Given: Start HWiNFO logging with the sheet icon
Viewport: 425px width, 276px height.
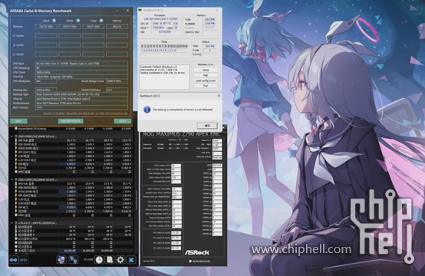Looking at the screenshot, I should [x=110, y=260].
